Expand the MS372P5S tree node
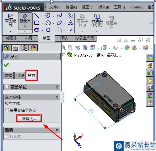 pos(64,55)
